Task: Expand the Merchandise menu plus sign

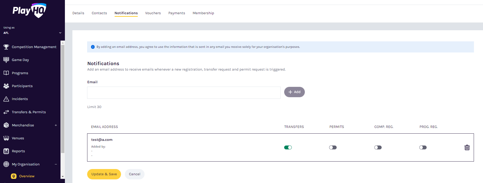Action: coord(56,125)
